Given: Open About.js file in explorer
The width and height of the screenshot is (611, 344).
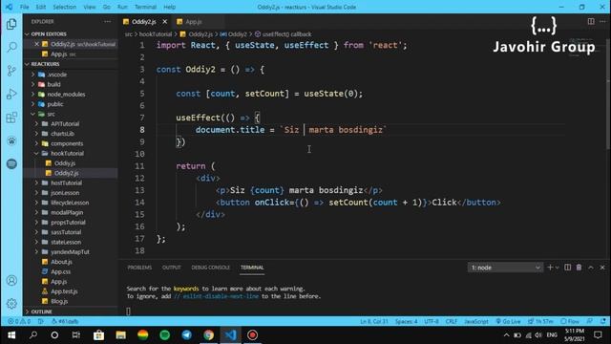Looking at the screenshot, I should (61, 262).
